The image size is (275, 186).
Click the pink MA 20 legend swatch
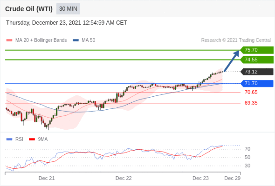point(9,40)
